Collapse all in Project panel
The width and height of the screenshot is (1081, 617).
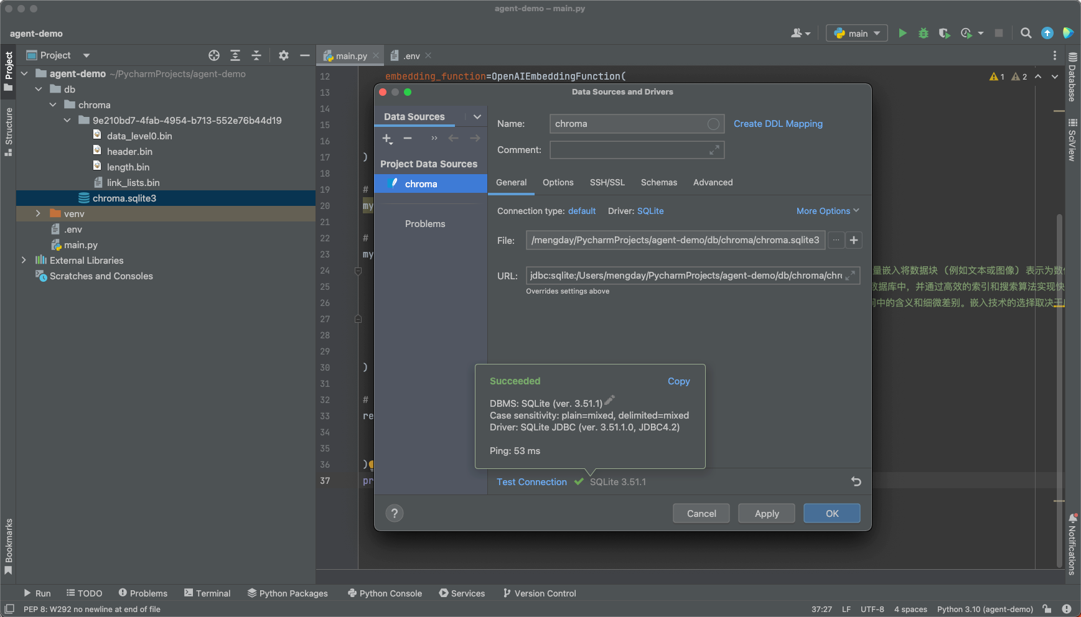[x=256, y=55]
